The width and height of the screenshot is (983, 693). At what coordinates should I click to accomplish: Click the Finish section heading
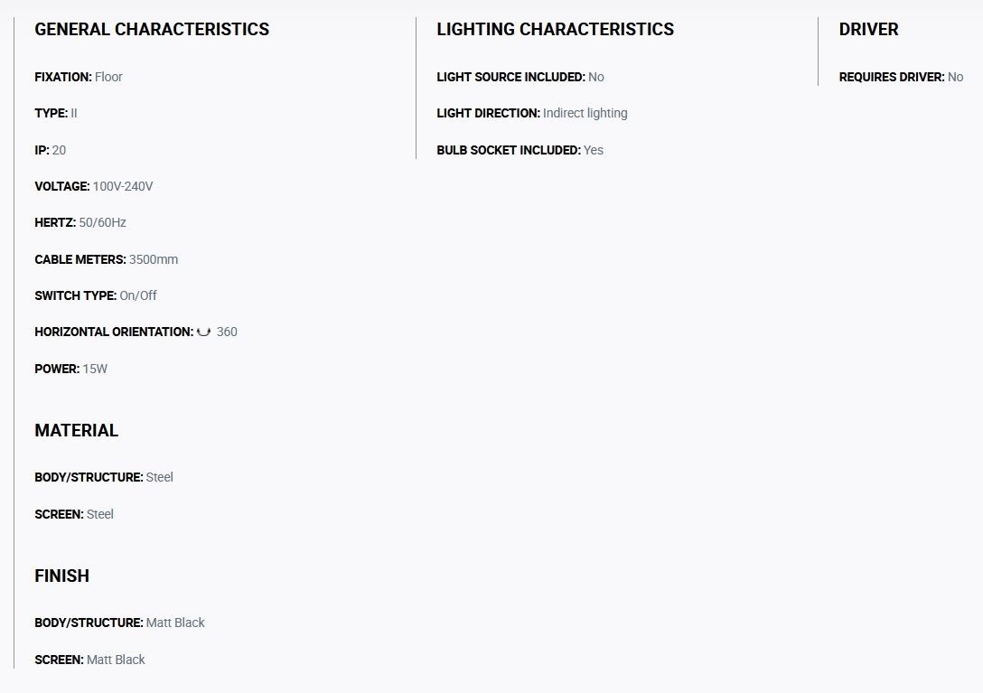tap(62, 576)
